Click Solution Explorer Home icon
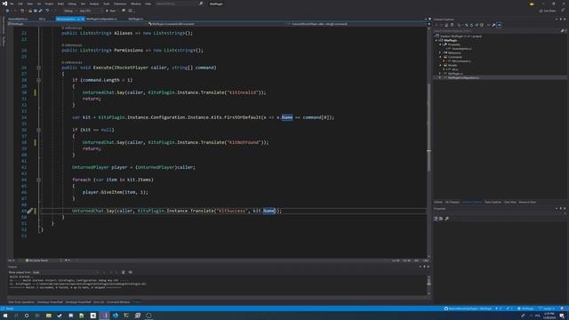This screenshot has width=569, height=320. pyautogui.click(x=446, y=25)
